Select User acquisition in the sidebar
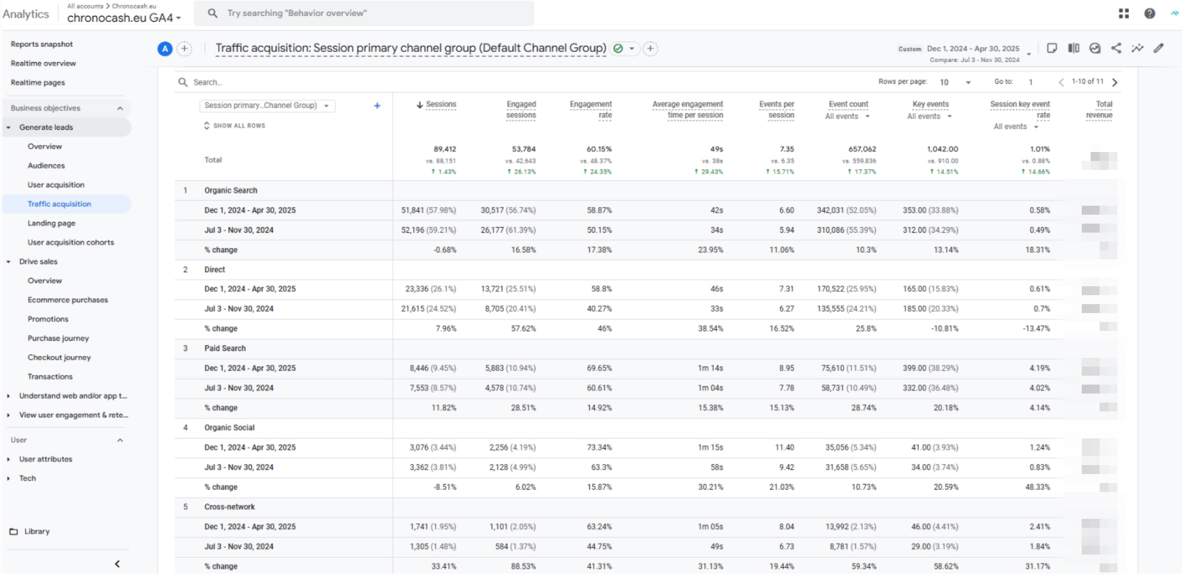 (x=56, y=185)
